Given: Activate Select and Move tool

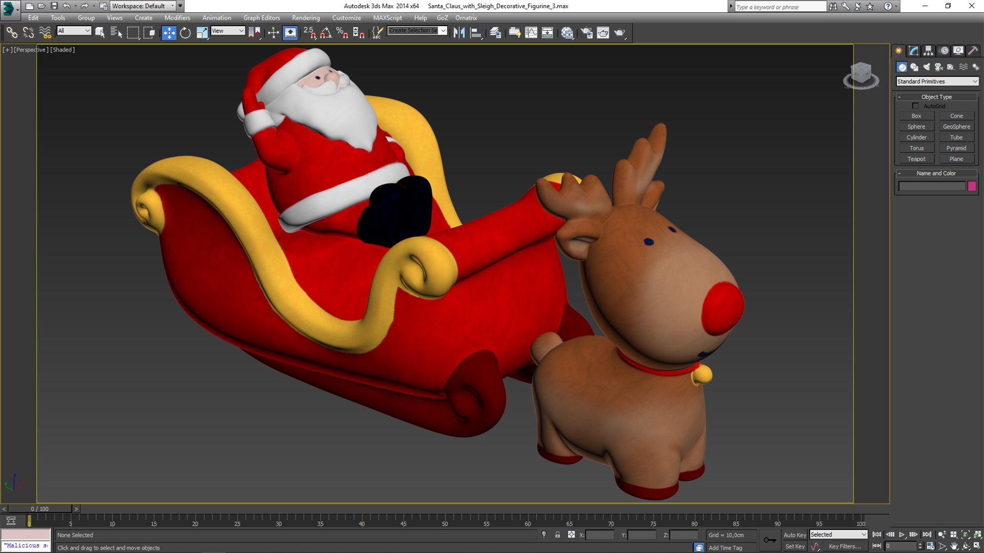Looking at the screenshot, I should click(x=169, y=33).
